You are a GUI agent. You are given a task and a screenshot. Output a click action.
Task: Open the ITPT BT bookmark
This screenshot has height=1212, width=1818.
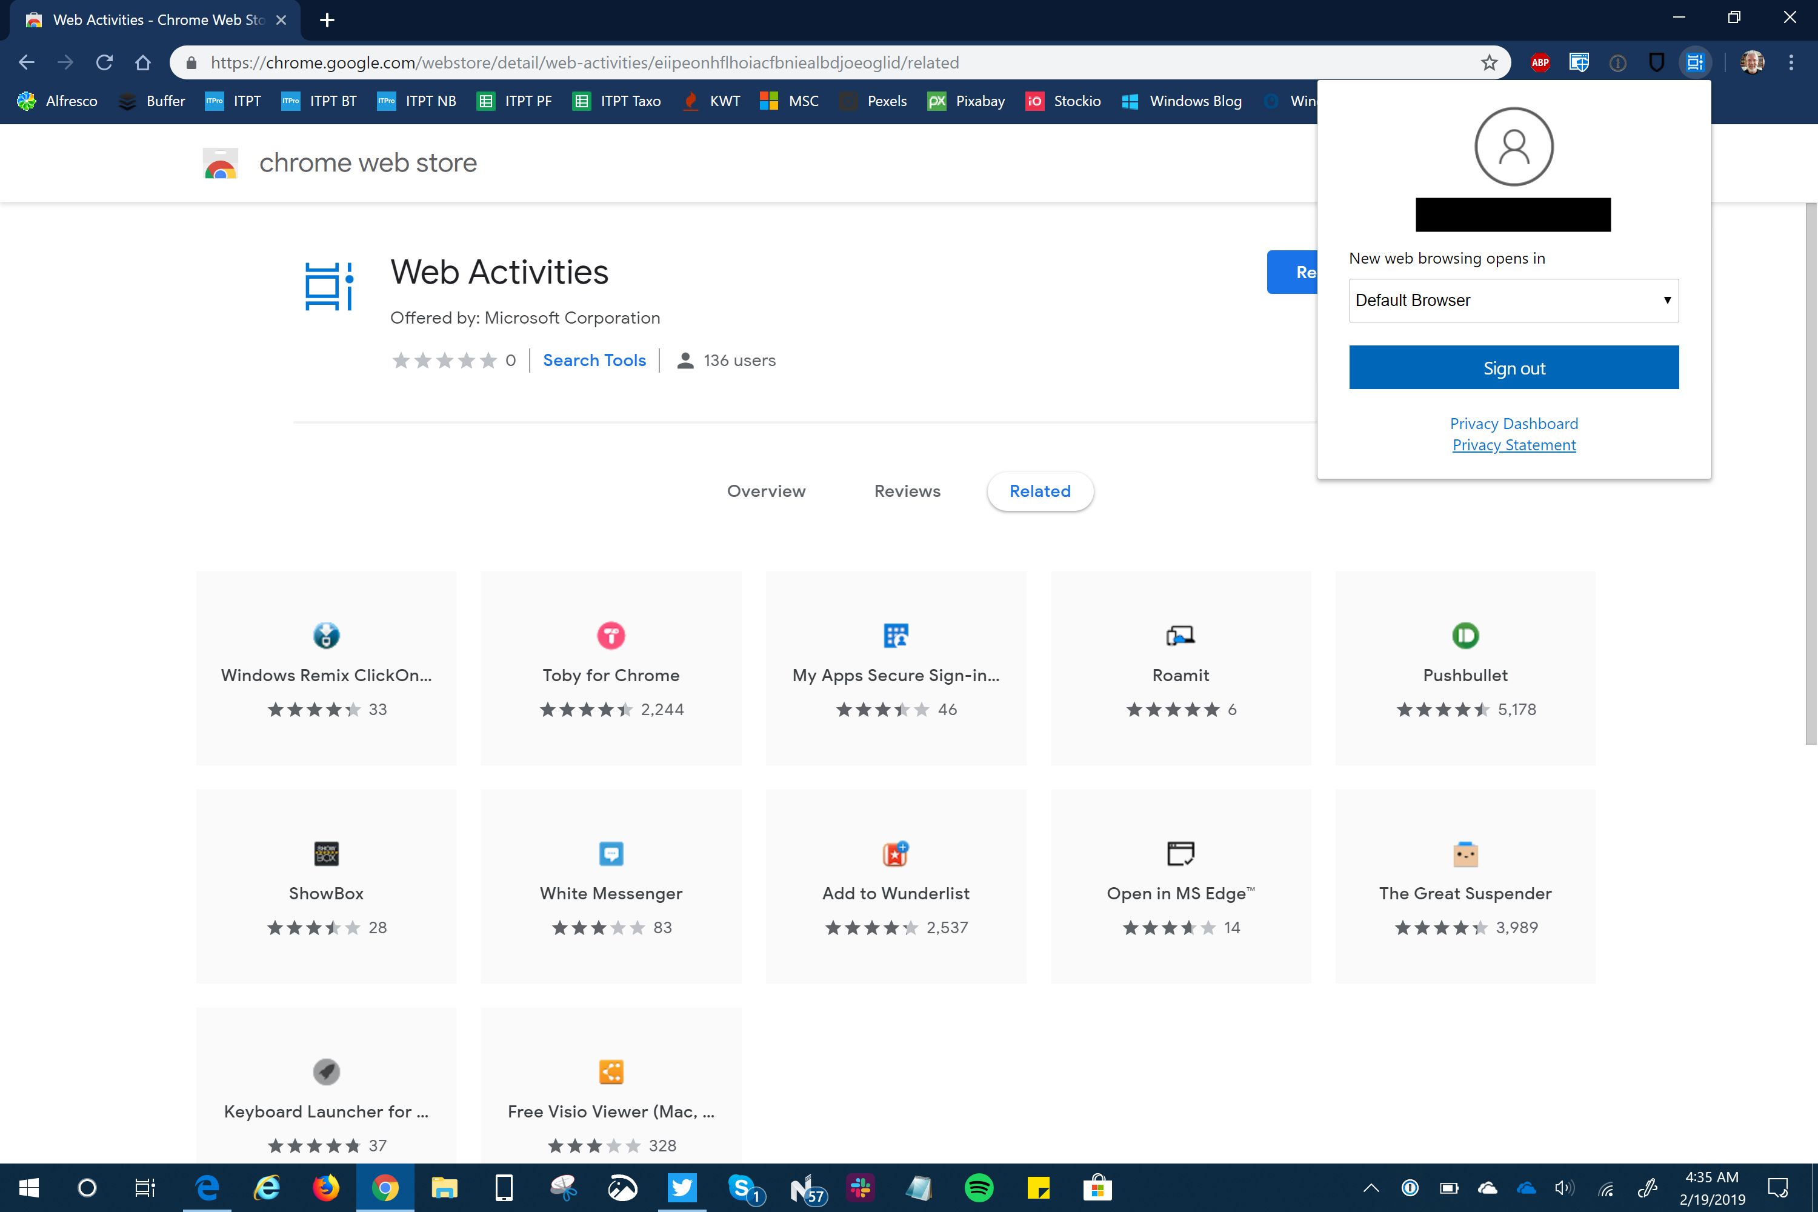click(319, 101)
